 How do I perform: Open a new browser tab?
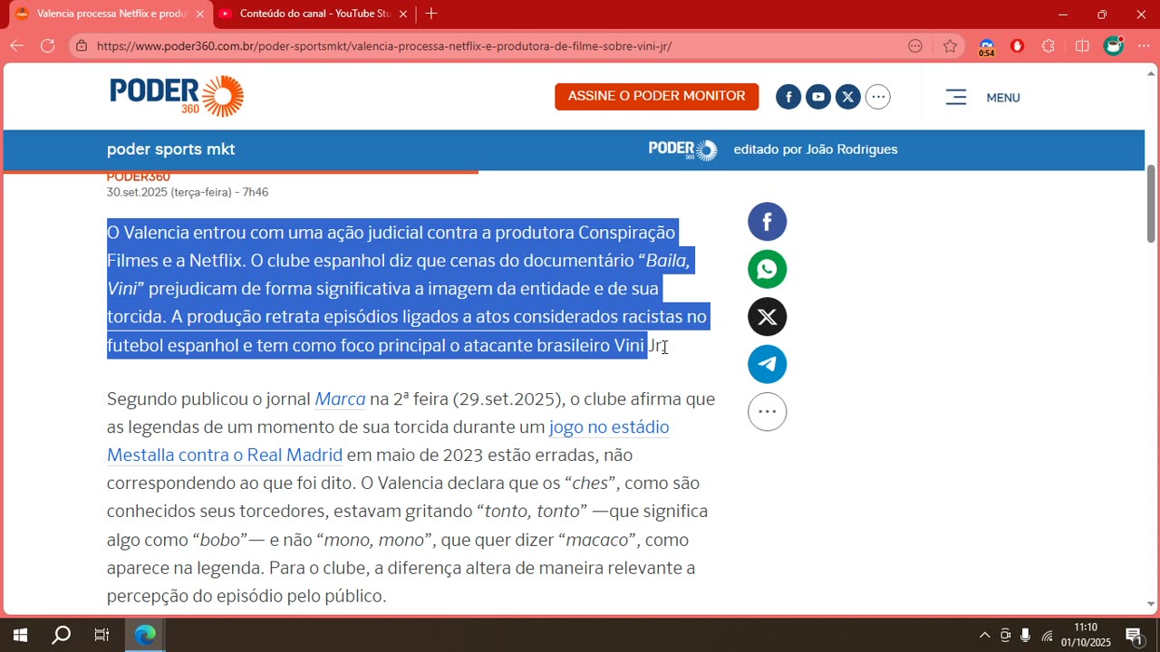[x=431, y=14]
